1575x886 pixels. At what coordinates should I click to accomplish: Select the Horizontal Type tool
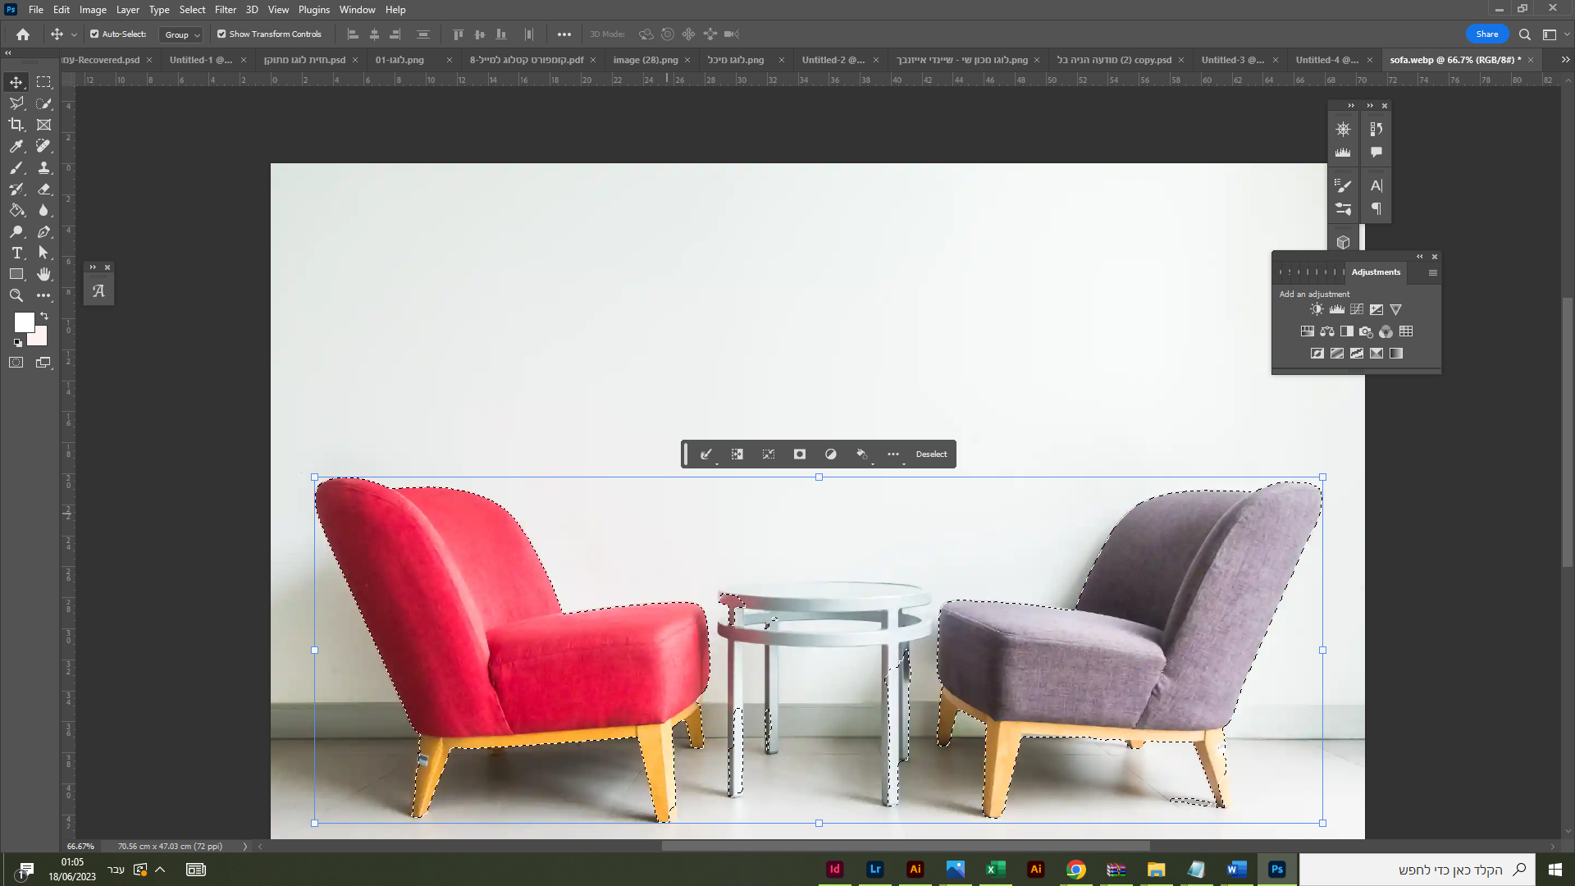click(x=16, y=253)
